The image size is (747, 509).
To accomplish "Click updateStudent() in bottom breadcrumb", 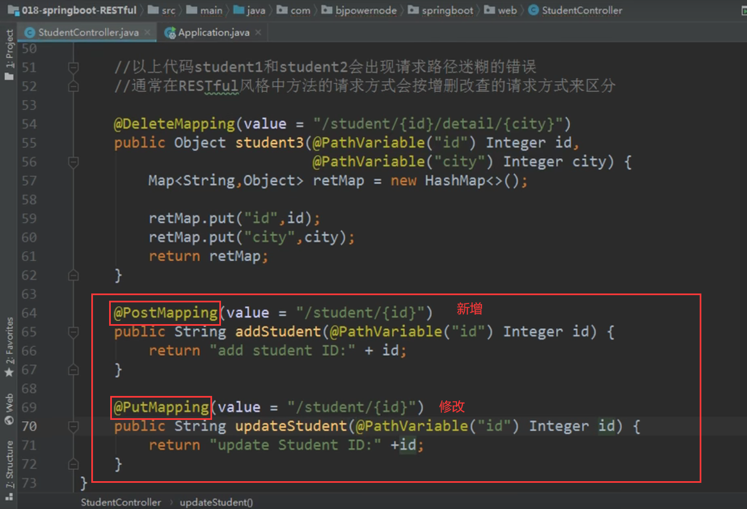I will click(216, 502).
